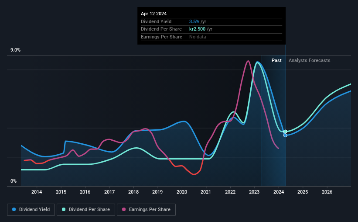Click the blue Dividend Yield legend dot
Viewport: 358px width, 222px height.
pos(14,209)
